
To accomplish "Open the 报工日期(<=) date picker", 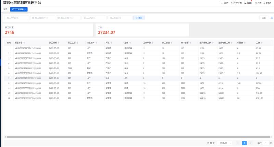I will 68,18.
